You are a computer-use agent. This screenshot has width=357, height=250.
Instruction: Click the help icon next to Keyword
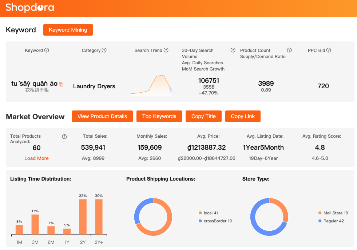[x=47, y=51]
